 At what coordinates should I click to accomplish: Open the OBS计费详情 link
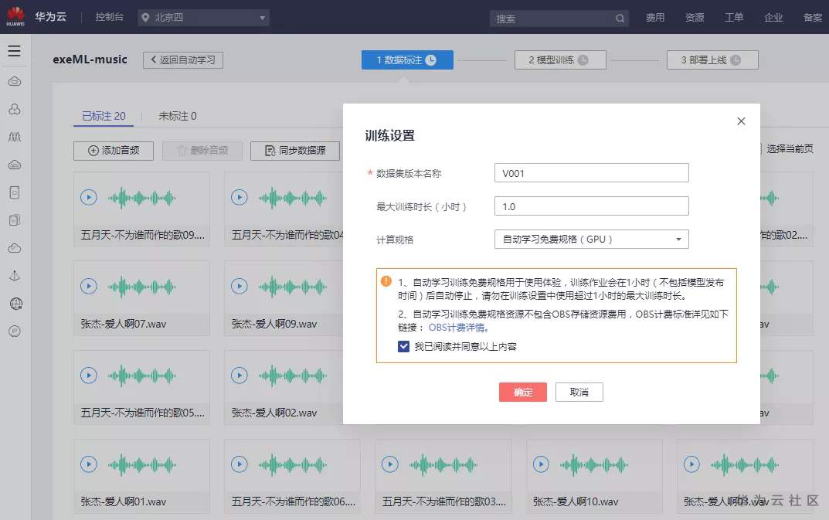[x=457, y=328]
